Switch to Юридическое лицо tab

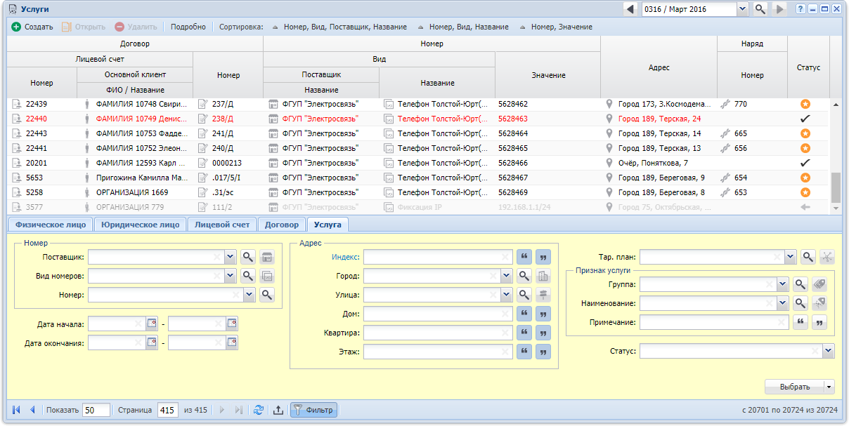pos(140,225)
